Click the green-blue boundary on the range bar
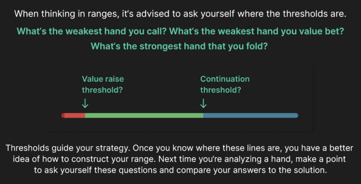 203,115
